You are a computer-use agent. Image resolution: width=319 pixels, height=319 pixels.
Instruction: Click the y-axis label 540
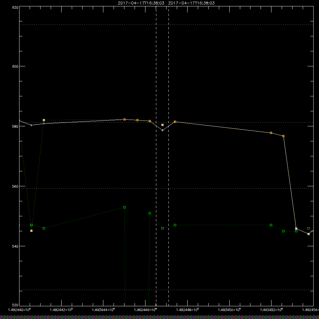click(x=15, y=246)
